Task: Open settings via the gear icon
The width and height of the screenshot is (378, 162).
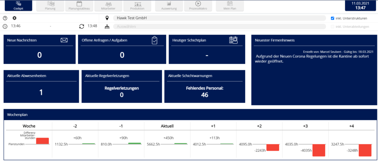Action: [14, 18]
